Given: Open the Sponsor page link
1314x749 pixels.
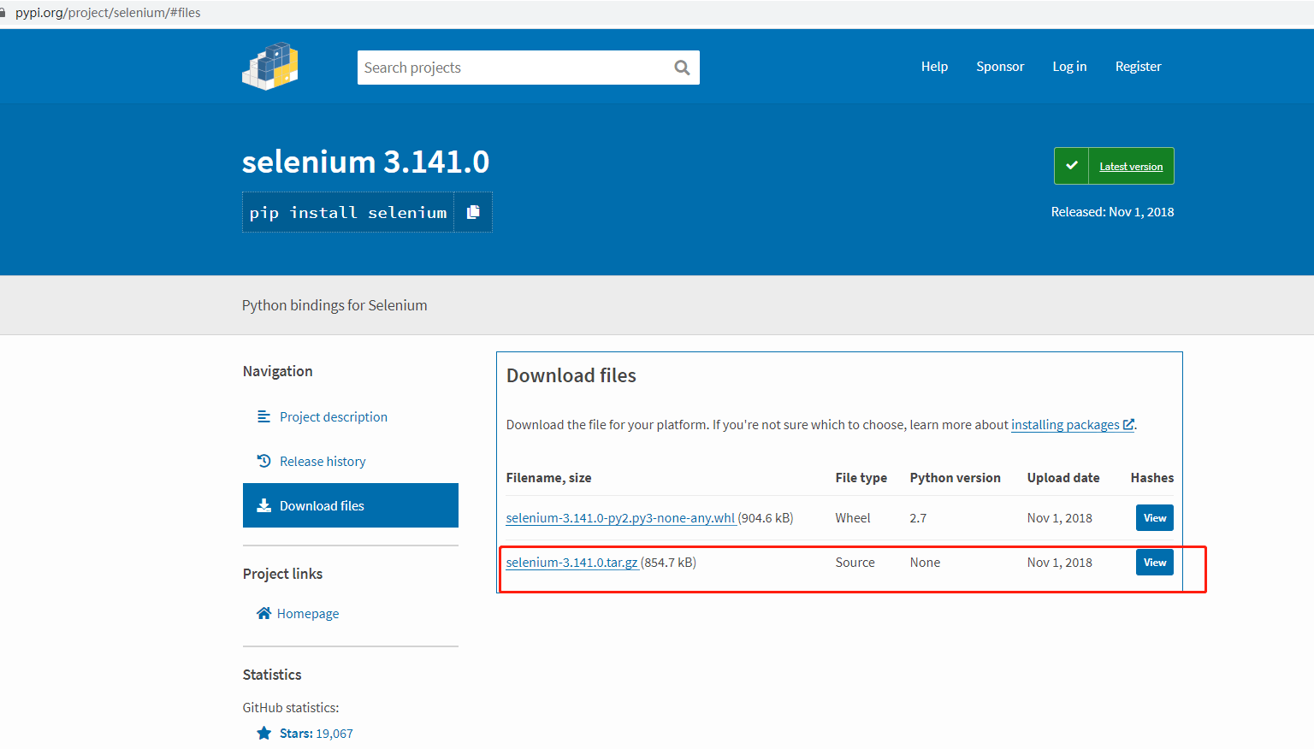Looking at the screenshot, I should click(x=1000, y=67).
